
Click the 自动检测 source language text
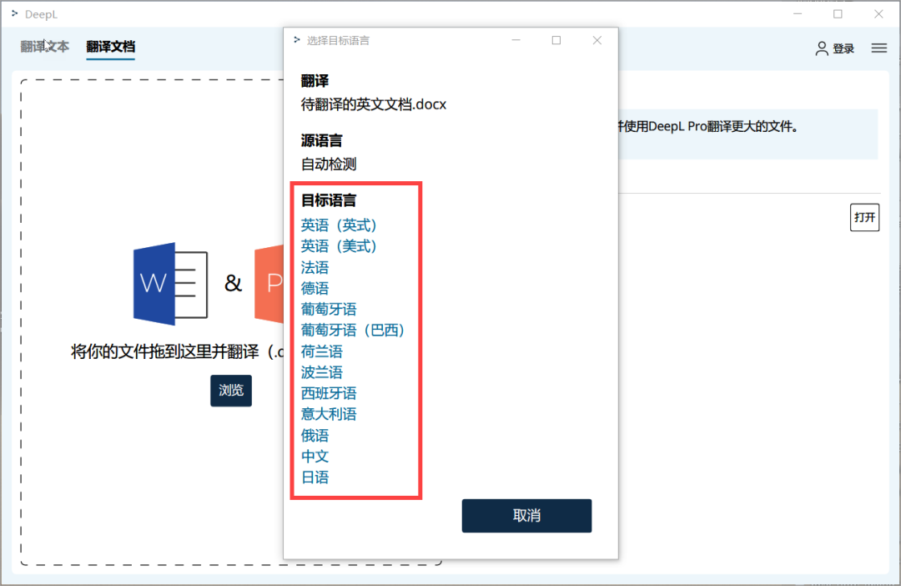click(329, 164)
